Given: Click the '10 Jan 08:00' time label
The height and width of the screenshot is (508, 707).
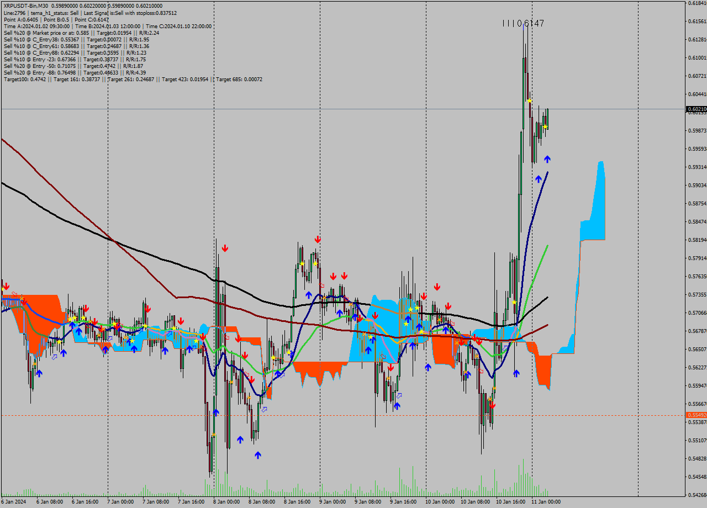Looking at the screenshot, I should (x=475, y=502).
